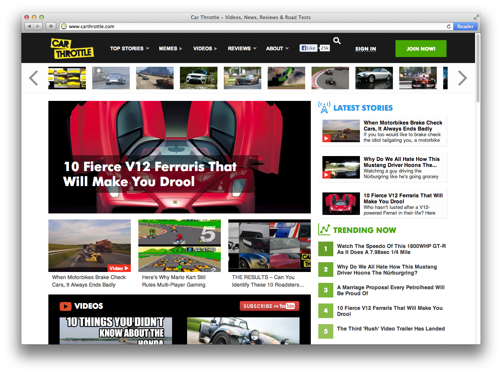Click the page vertical scrollbar

coord(478,68)
